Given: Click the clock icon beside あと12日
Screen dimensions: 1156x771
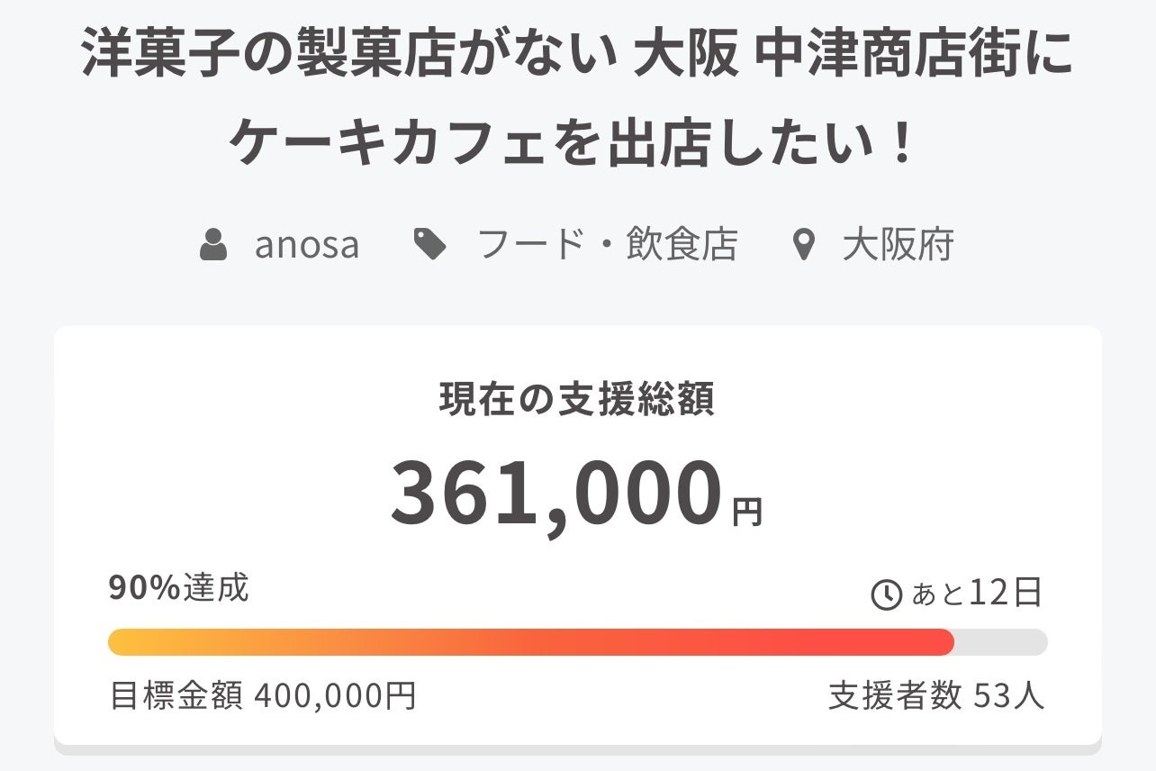Looking at the screenshot, I should click(887, 594).
